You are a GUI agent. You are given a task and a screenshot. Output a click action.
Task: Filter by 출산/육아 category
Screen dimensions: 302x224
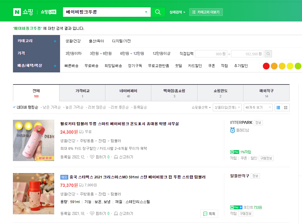(96, 41)
